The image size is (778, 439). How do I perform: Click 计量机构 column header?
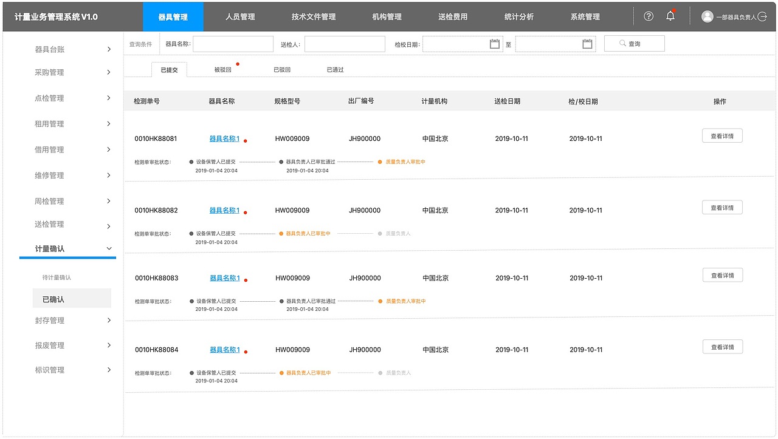pos(434,101)
